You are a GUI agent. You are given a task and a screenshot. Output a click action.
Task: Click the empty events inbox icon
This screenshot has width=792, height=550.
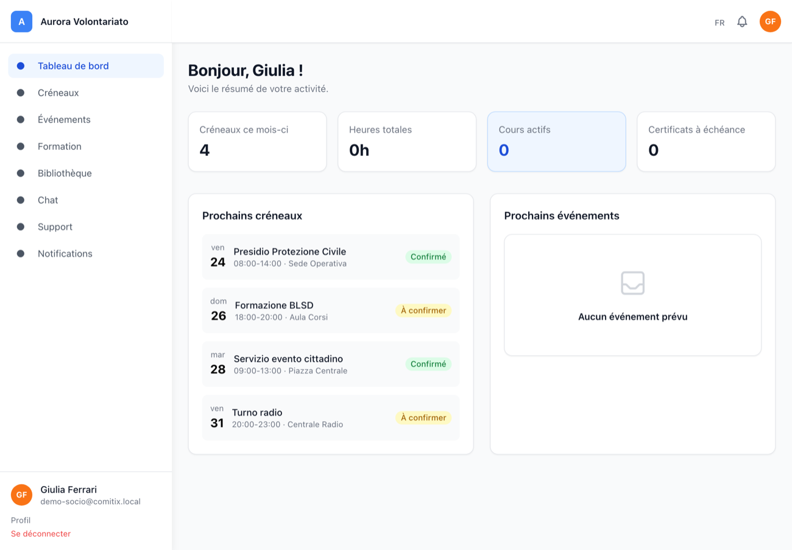tap(632, 283)
